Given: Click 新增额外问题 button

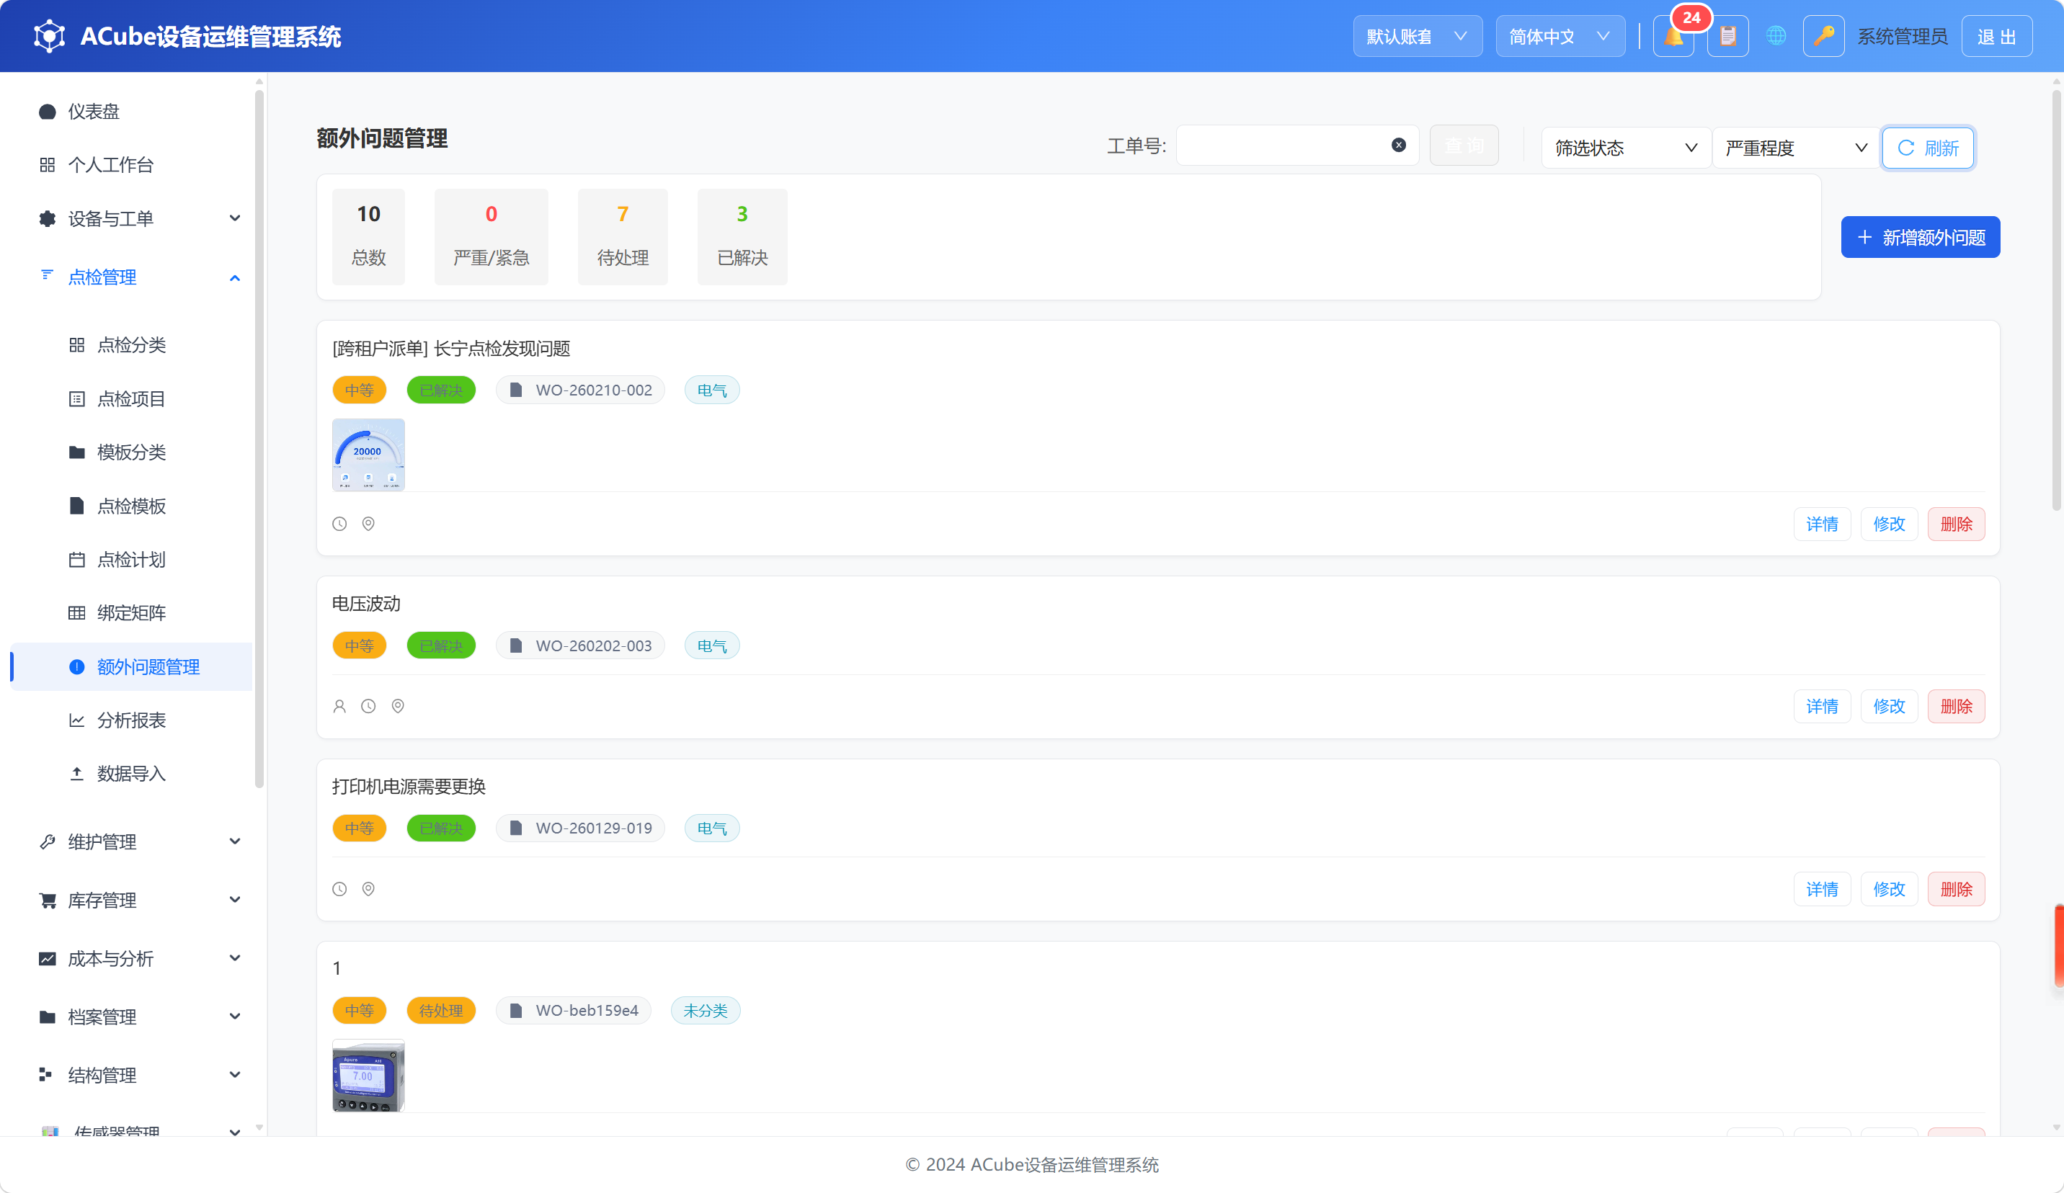Looking at the screenshot, I should point(1920,238).
